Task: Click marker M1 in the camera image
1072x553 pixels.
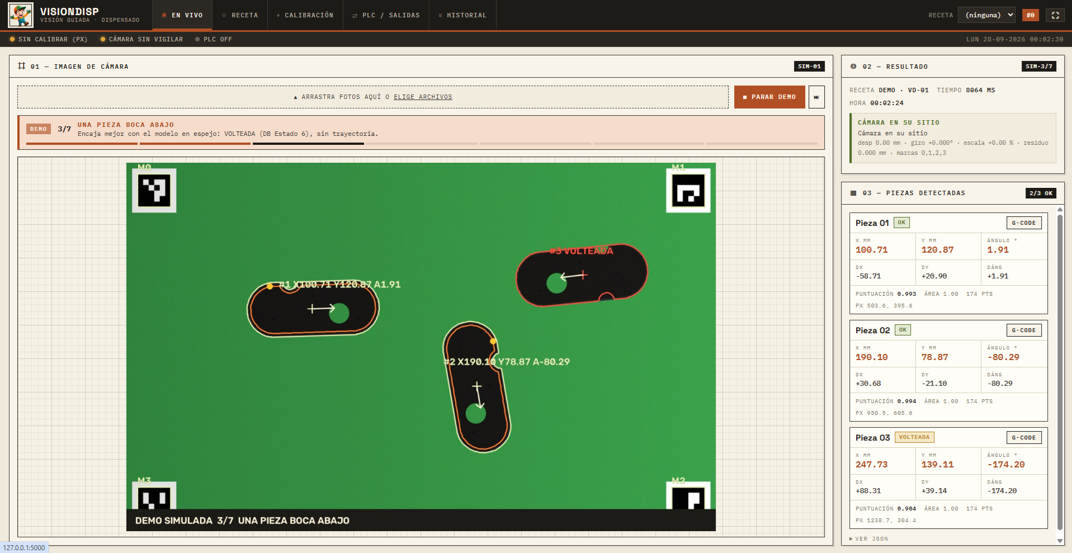Action: (x=688, y=191)
